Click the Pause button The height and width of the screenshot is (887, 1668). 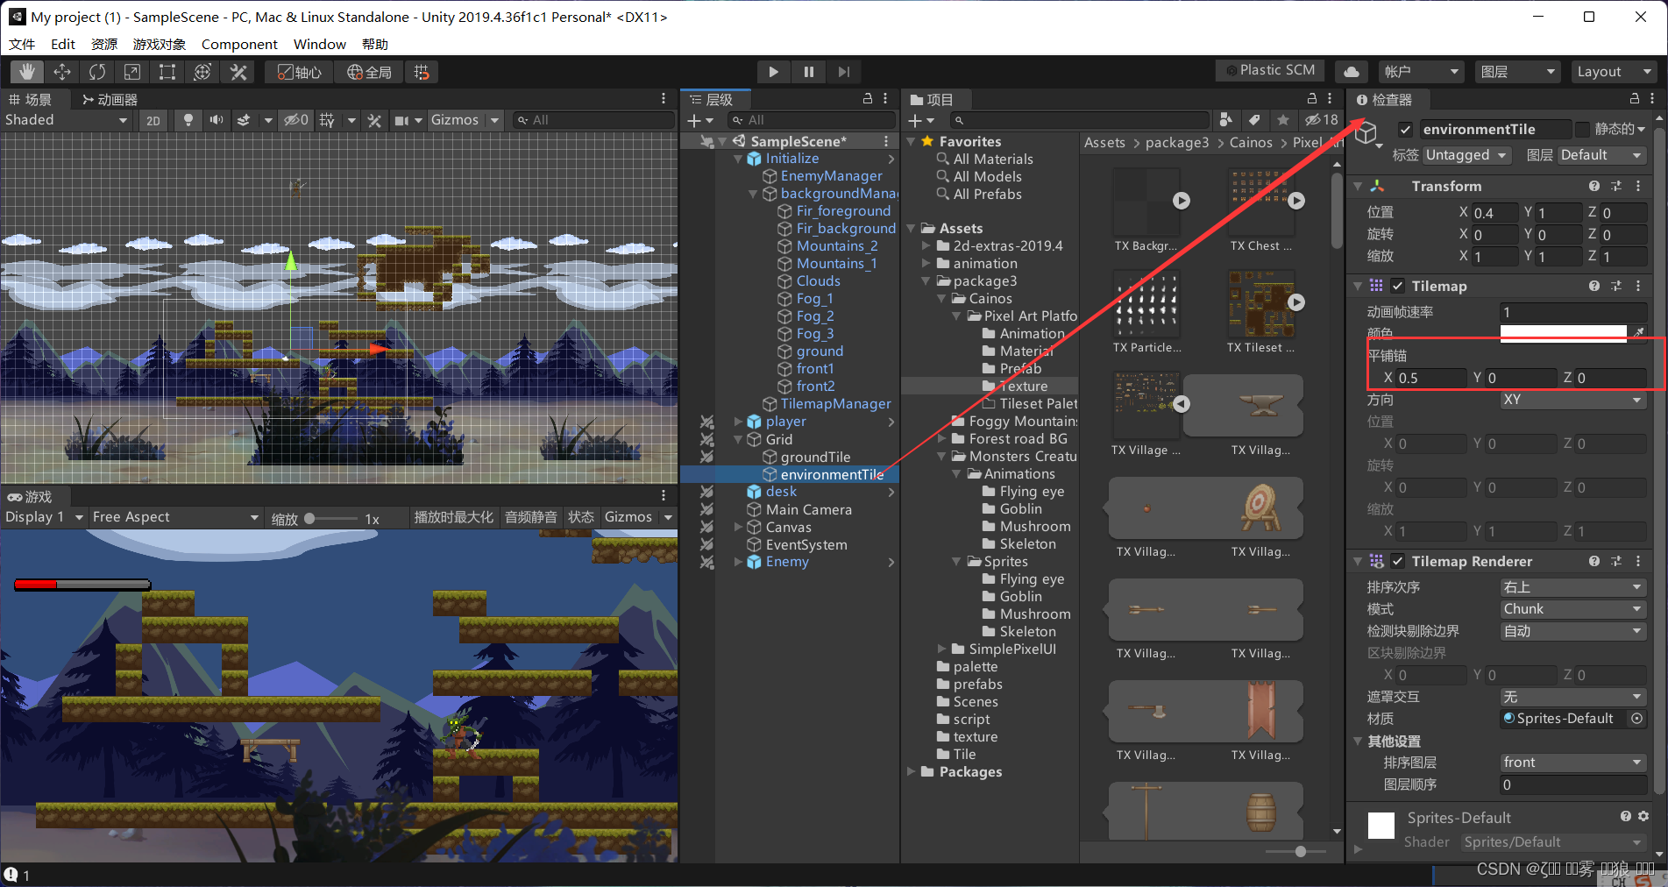[x=808, y=72]
